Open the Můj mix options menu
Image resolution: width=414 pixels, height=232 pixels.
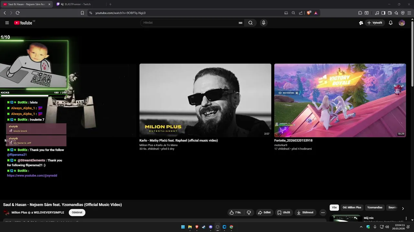pos(407,218)
